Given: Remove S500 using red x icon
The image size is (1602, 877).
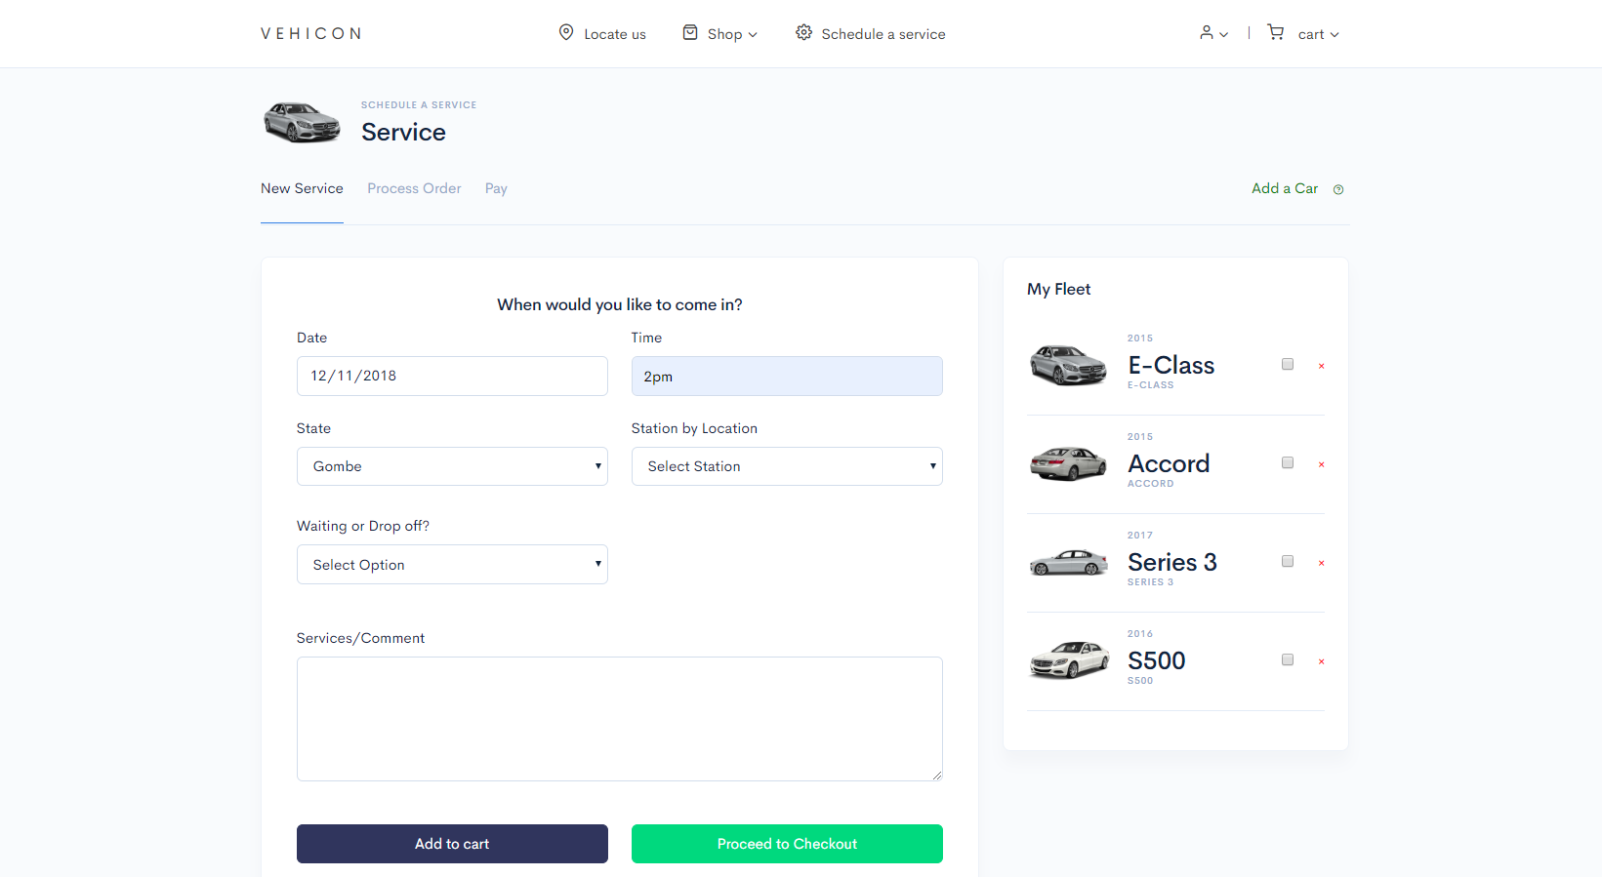Looking at the screenshot, I should 1321,661.
